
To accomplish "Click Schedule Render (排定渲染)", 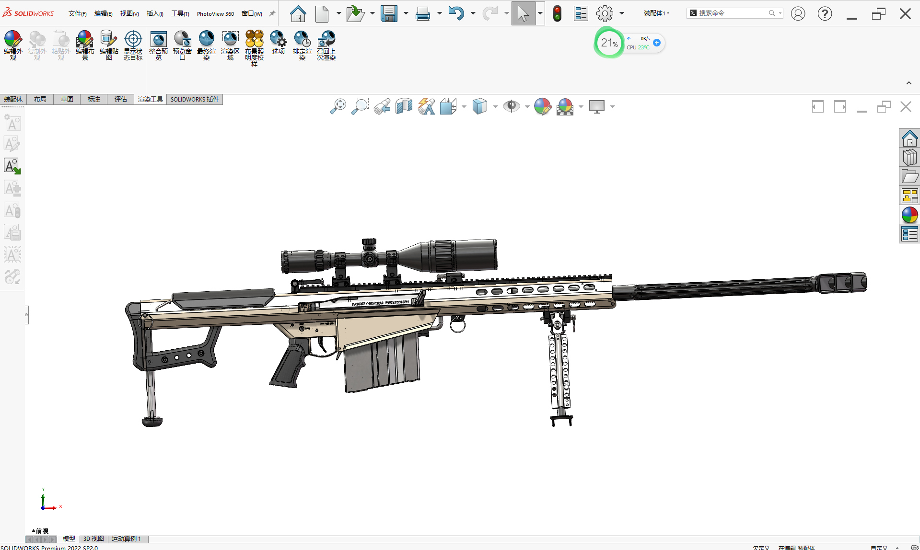I will pyautogui.click(x=302, y=46).
